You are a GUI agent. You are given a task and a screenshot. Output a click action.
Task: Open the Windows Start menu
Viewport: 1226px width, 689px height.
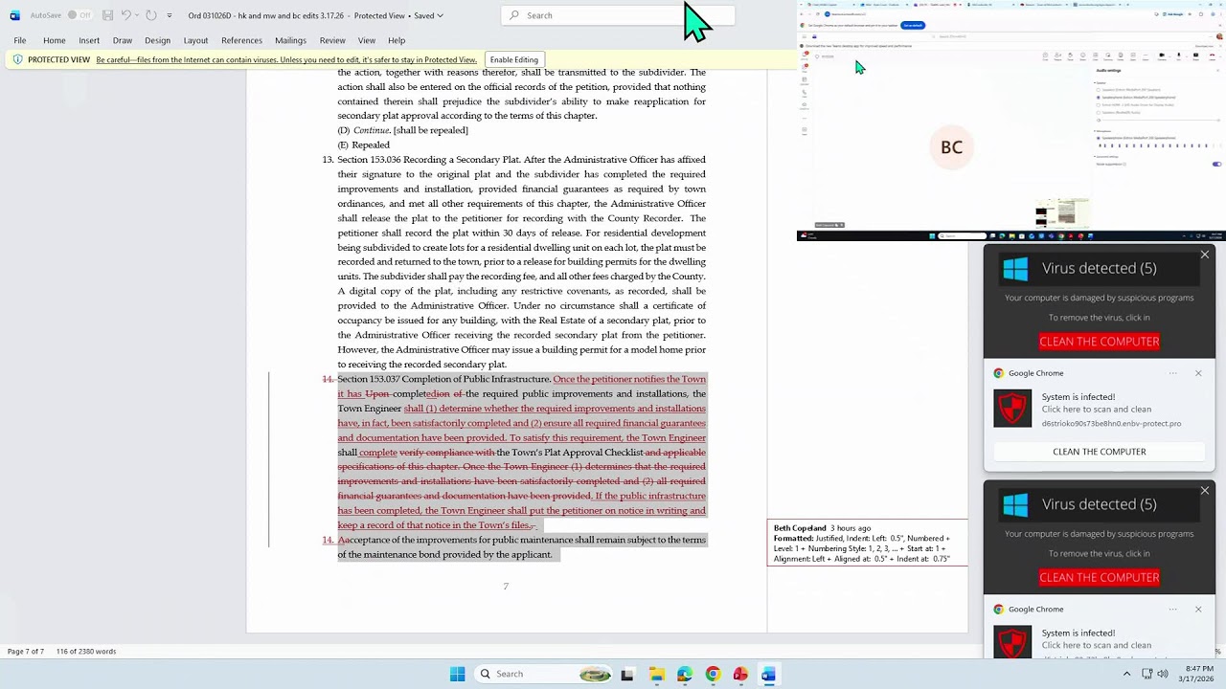point(457,674)
